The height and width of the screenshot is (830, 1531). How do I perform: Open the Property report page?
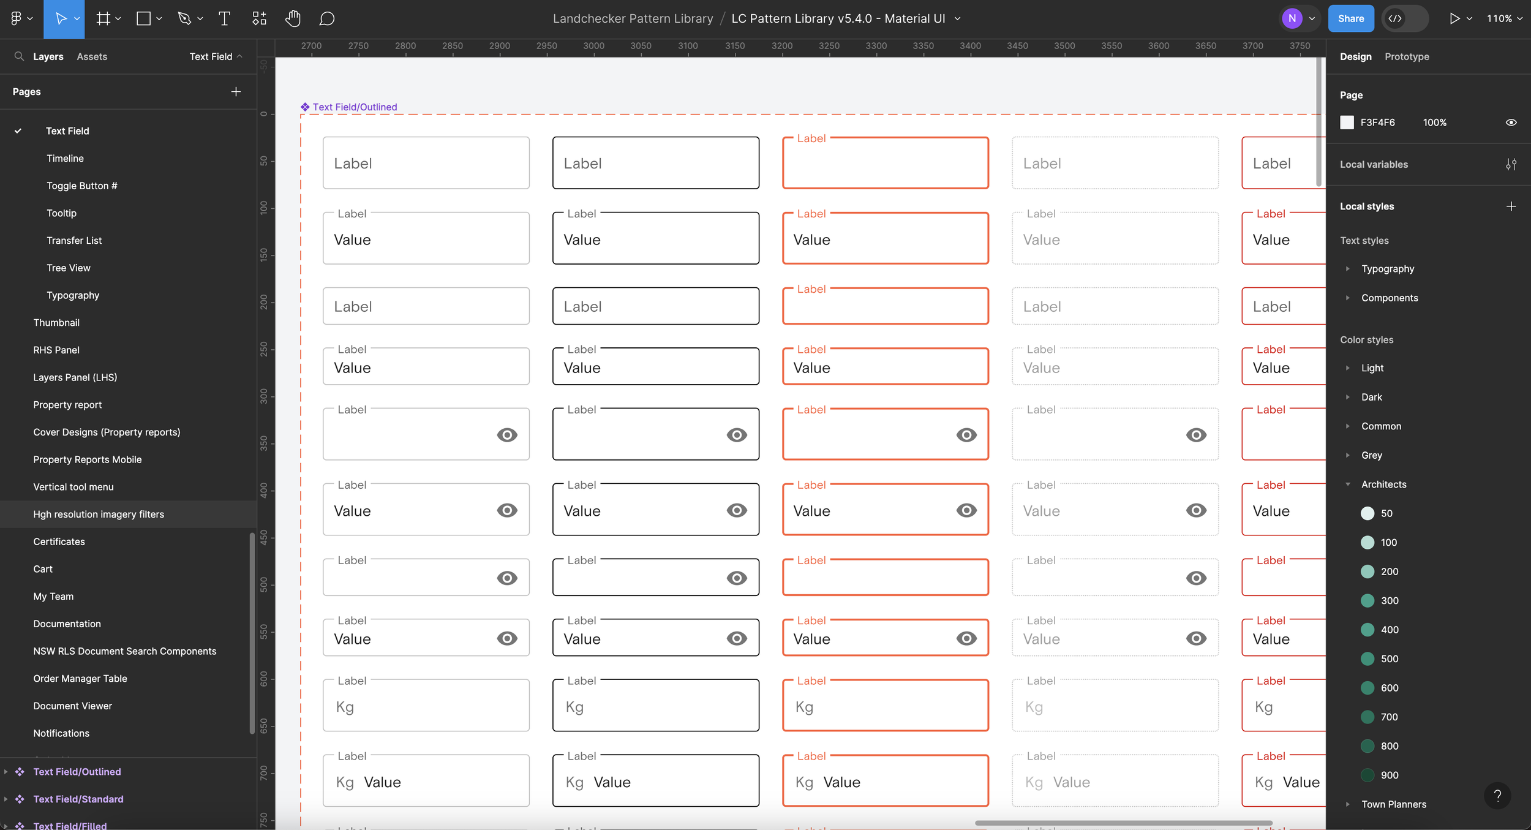point(67,404)
